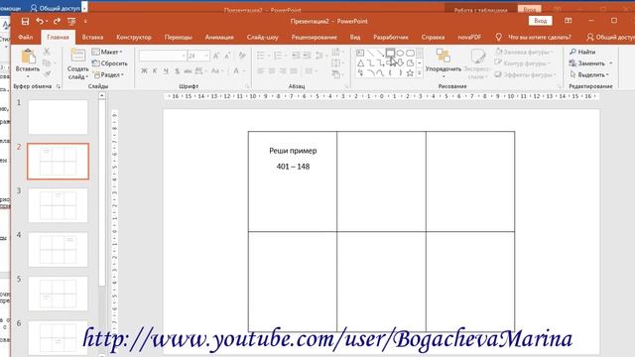Select slide 3 thumbnail
Image resolution: width=635 pixels, height=357 pixels.
[x=58, y=205]
